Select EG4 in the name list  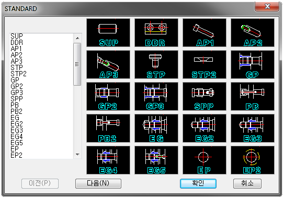click(x=17, y=136)
